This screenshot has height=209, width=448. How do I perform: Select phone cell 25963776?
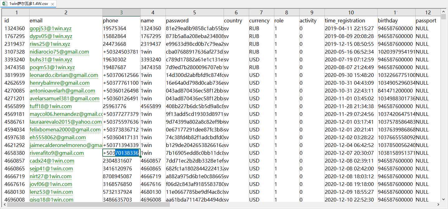121,106
